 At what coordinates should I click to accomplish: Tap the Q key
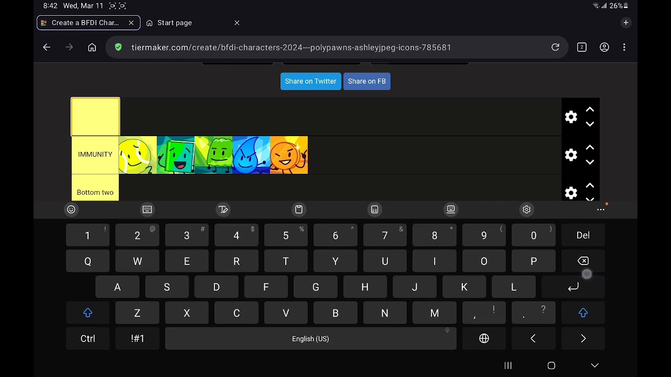click(x=88, y=261)
